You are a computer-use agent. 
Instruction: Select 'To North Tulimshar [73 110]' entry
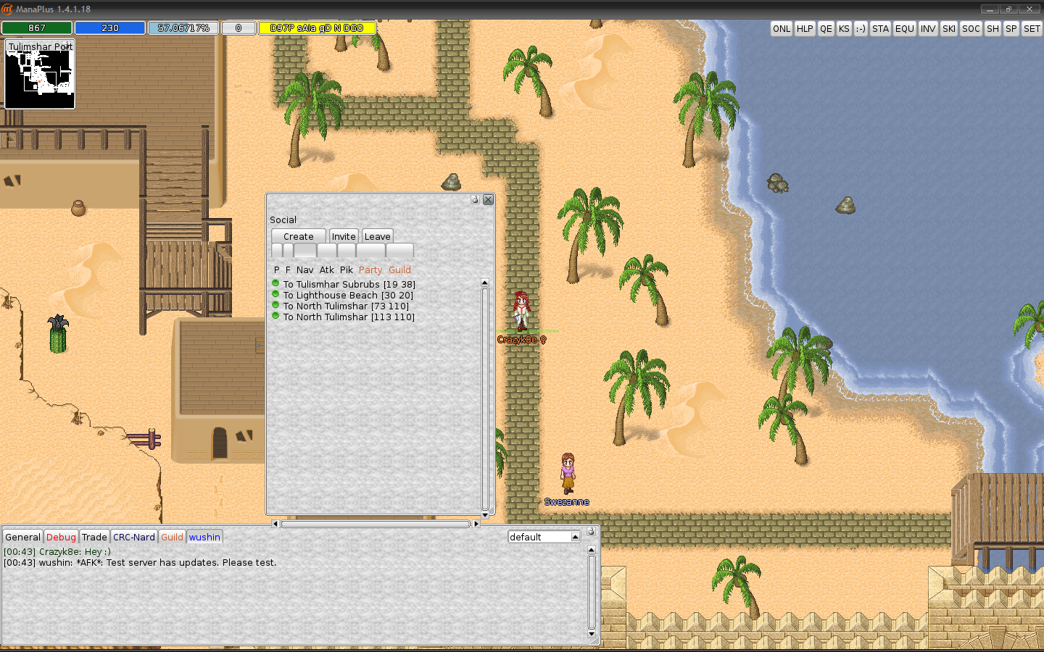point(346,306)
